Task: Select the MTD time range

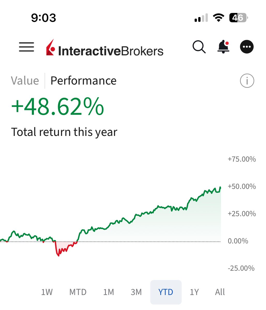Action: pyautogui.click(x=78, y=292)
